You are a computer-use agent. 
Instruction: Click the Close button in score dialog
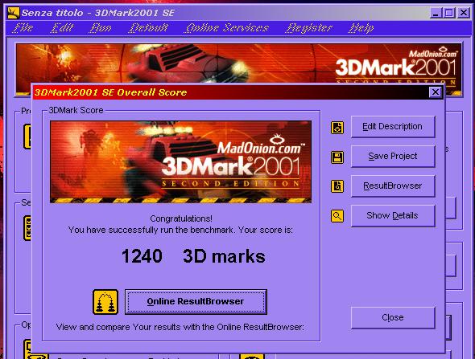[x=393, y=317]
